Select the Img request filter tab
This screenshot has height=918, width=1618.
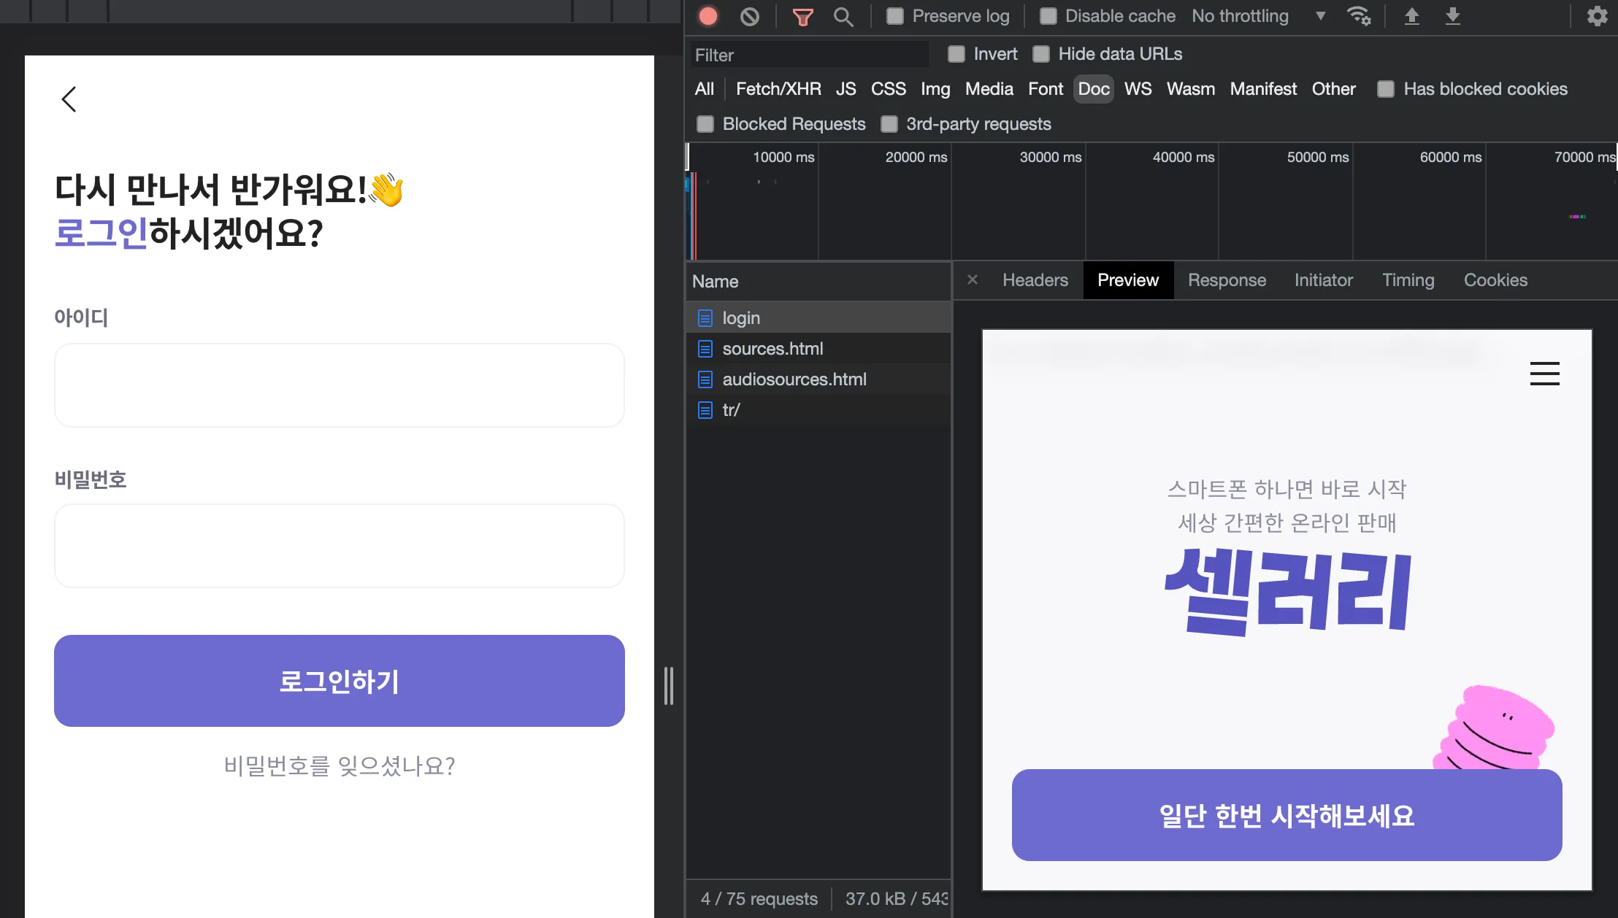(x=935, y=88)
